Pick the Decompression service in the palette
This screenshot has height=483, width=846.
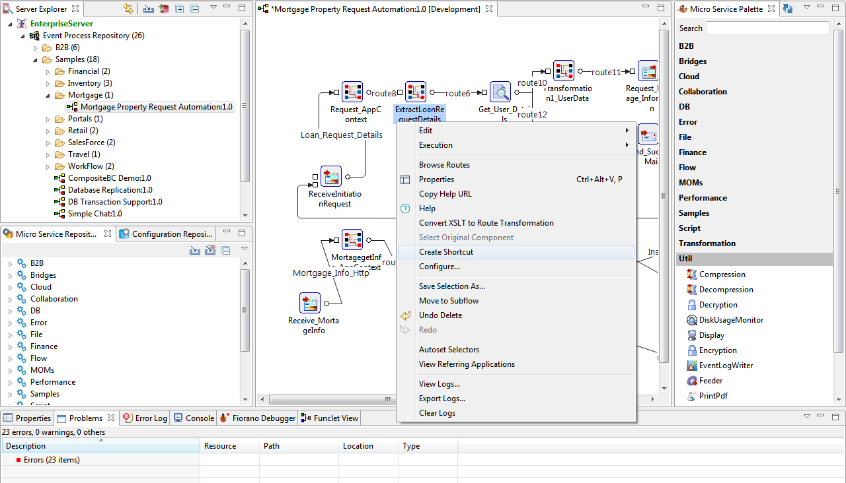coord(721,290)
